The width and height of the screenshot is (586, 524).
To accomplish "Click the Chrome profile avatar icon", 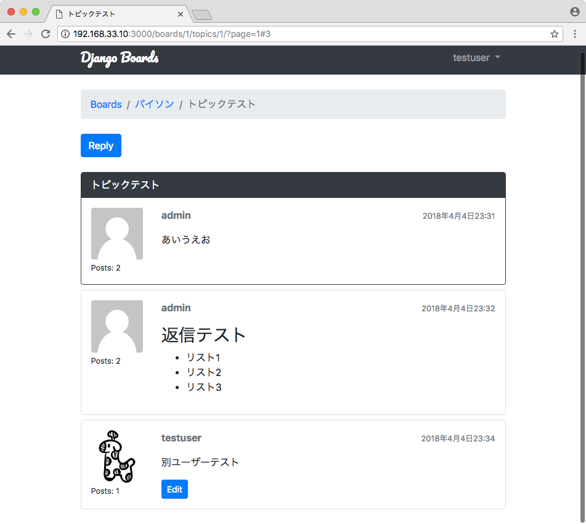I will click(575, 12).
